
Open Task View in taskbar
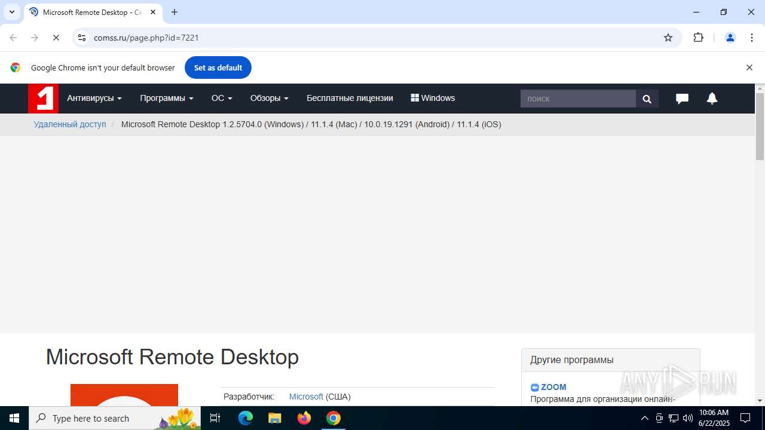[x=215, y=418]
